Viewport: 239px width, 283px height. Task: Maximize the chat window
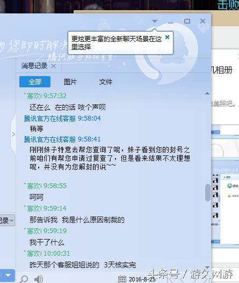point(187,21)
